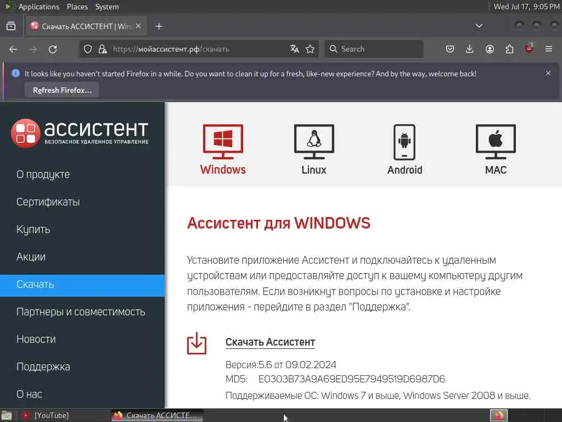Open the Firefox hamburger menu

549,49
